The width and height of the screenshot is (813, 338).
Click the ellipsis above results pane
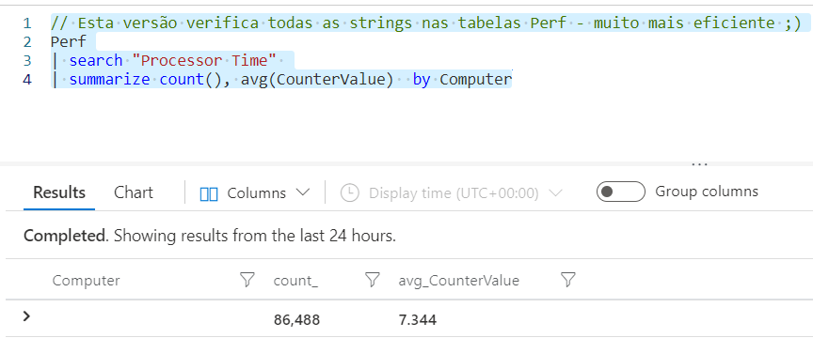coord(699,164)
